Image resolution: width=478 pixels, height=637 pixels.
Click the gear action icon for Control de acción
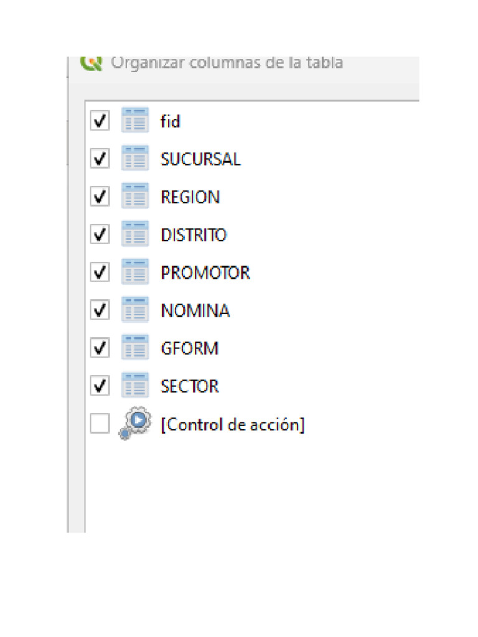[135, 424]
